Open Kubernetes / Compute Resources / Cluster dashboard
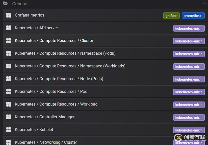The height and width of the screenshot is (145, 208). 54,41
